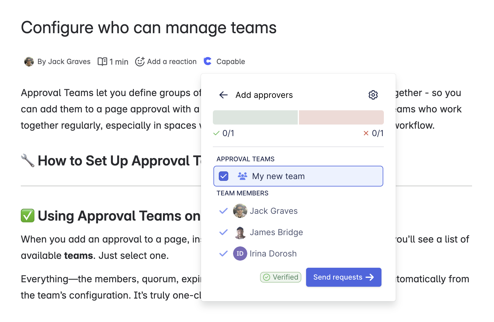
Task: Click Jack Graves author avatar in byline
Action: pos(29,62)
